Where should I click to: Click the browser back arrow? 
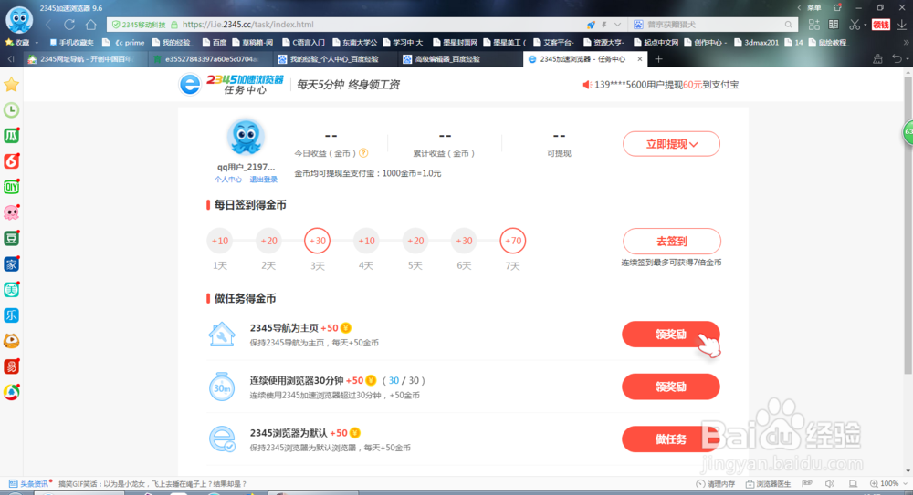(49, 25)
